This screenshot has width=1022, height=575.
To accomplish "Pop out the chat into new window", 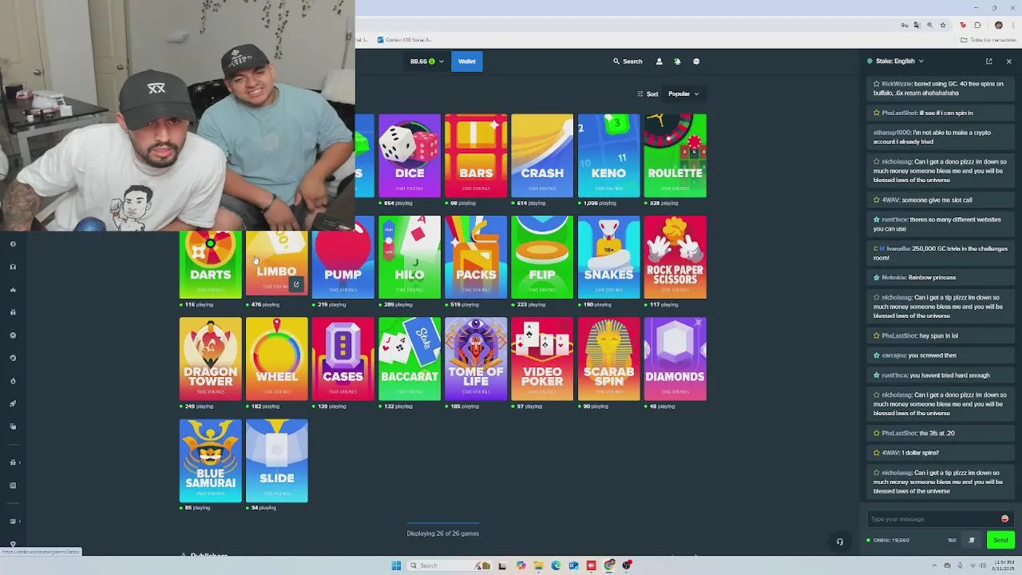I will (988, 61).
